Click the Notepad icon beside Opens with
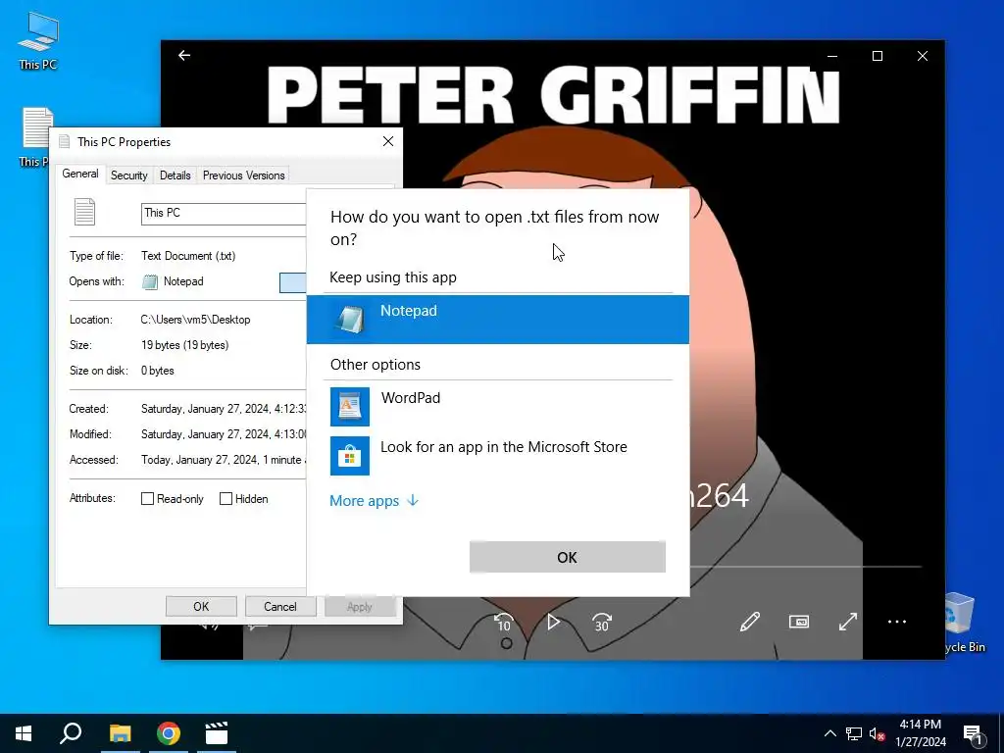Viewport: 1004px width, 753px height. coord(150,281)
